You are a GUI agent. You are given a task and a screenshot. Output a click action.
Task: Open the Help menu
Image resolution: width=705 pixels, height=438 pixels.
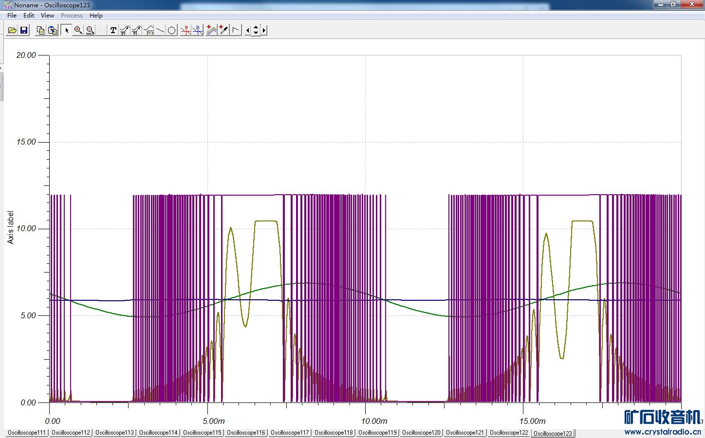pos(96,16)
